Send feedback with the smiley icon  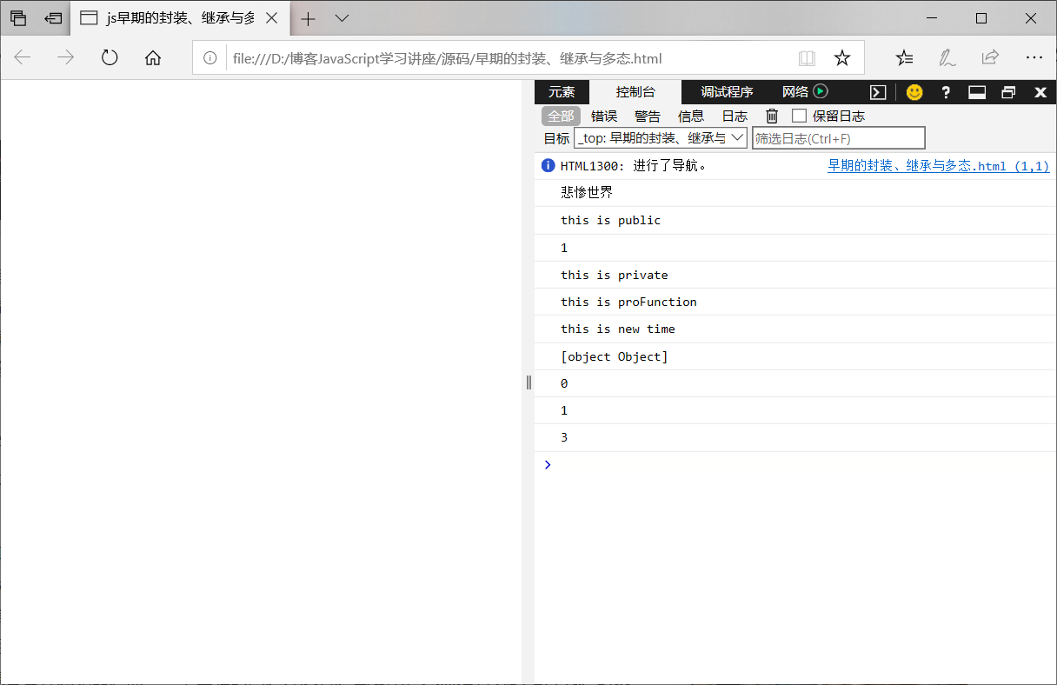click(914, 92)
